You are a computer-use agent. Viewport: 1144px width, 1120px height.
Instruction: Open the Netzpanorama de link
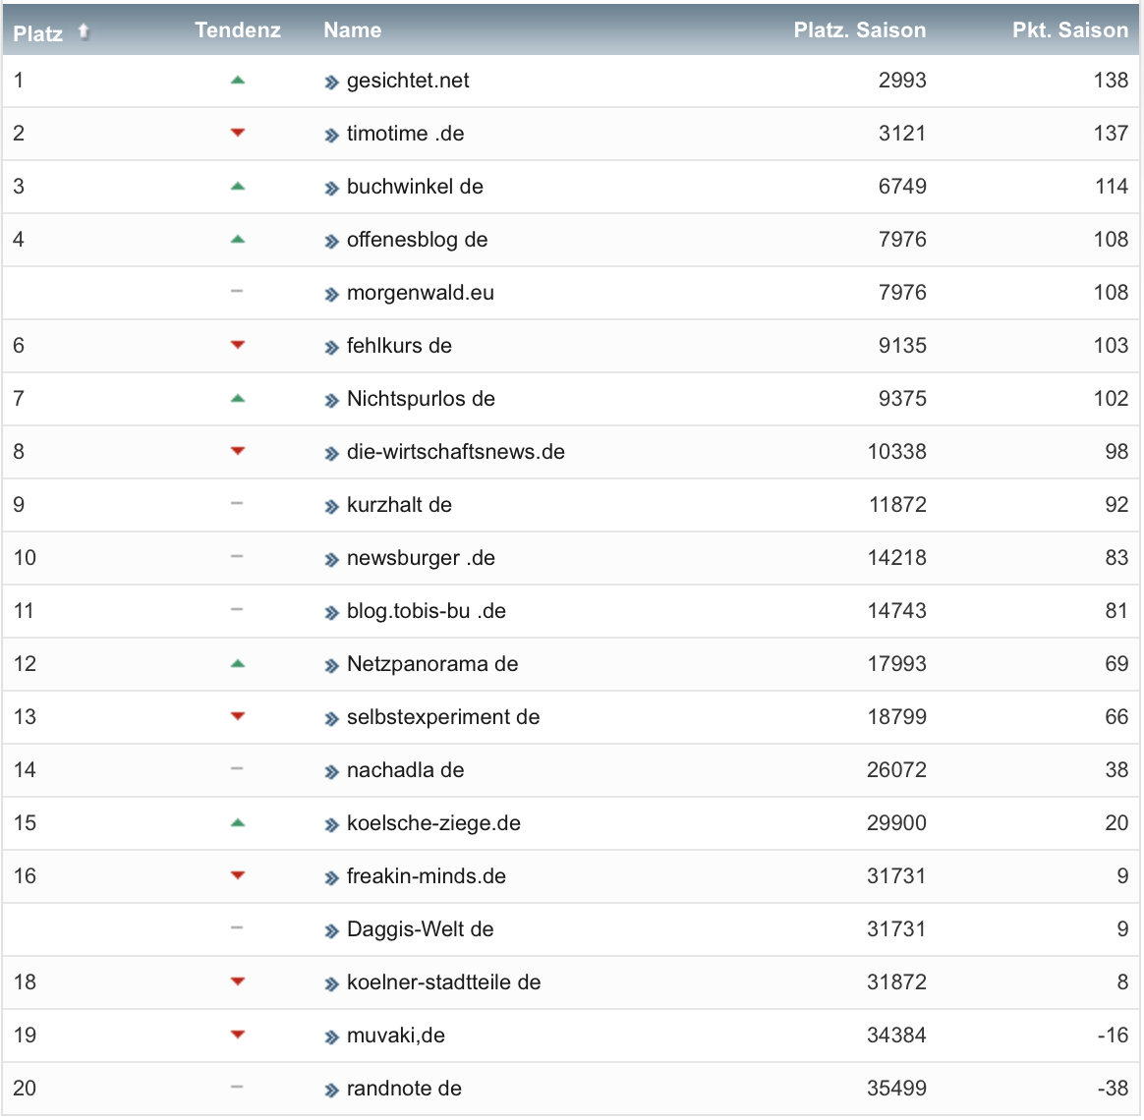pos(431,664)
